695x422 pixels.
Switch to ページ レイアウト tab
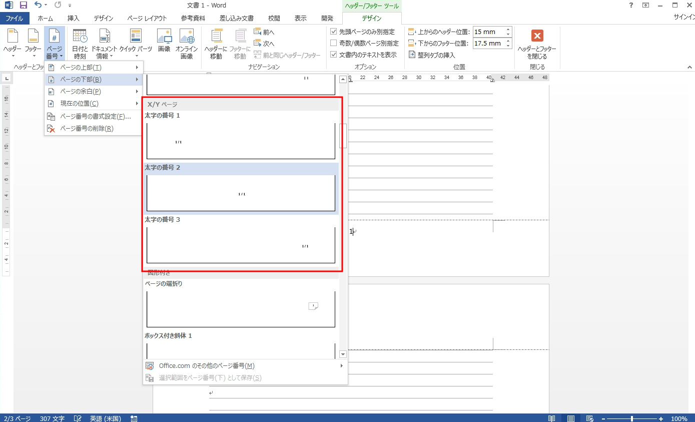147,19
